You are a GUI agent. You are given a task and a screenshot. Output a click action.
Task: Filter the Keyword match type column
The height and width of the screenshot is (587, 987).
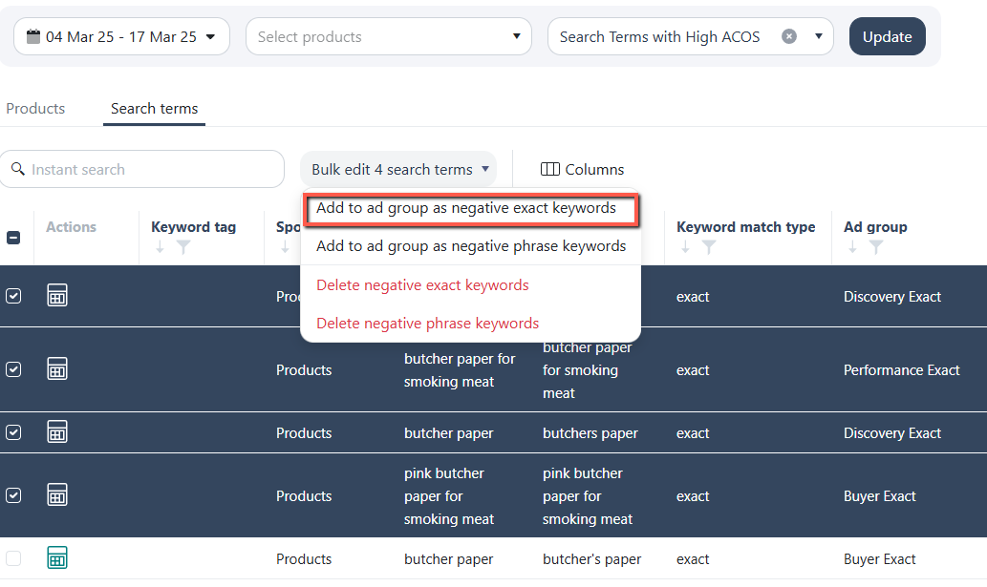[x=709, y=247]
